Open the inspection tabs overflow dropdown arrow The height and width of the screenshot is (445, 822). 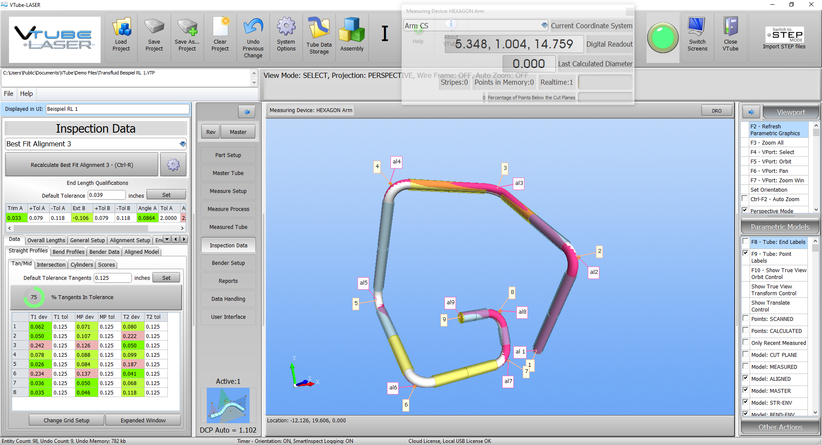(x=167, y=240)
